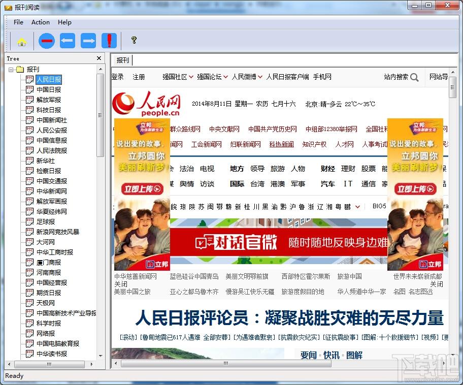Click the icon beside 新华社
The width and height of the screenshot is (463, 385).
[29, 161]
